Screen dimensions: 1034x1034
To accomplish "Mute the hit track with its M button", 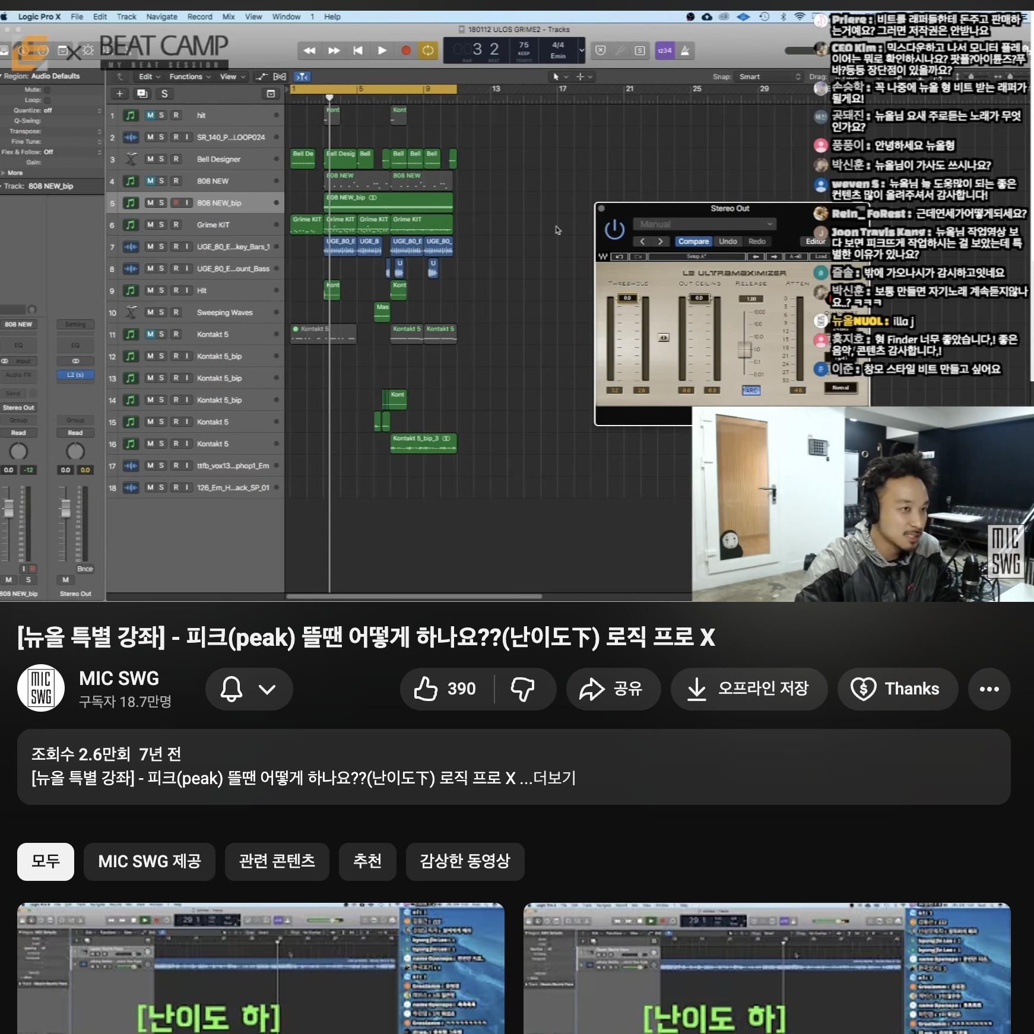I will (150, 115).
